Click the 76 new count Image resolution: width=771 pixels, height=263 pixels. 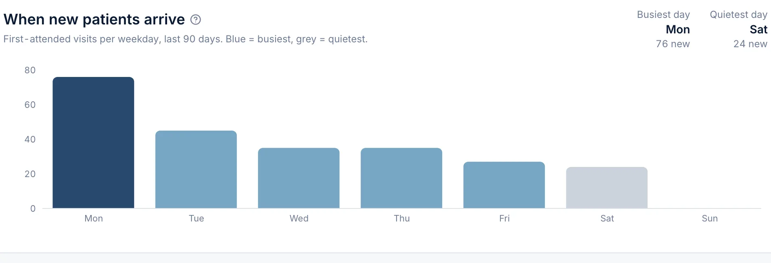(673, 44)
